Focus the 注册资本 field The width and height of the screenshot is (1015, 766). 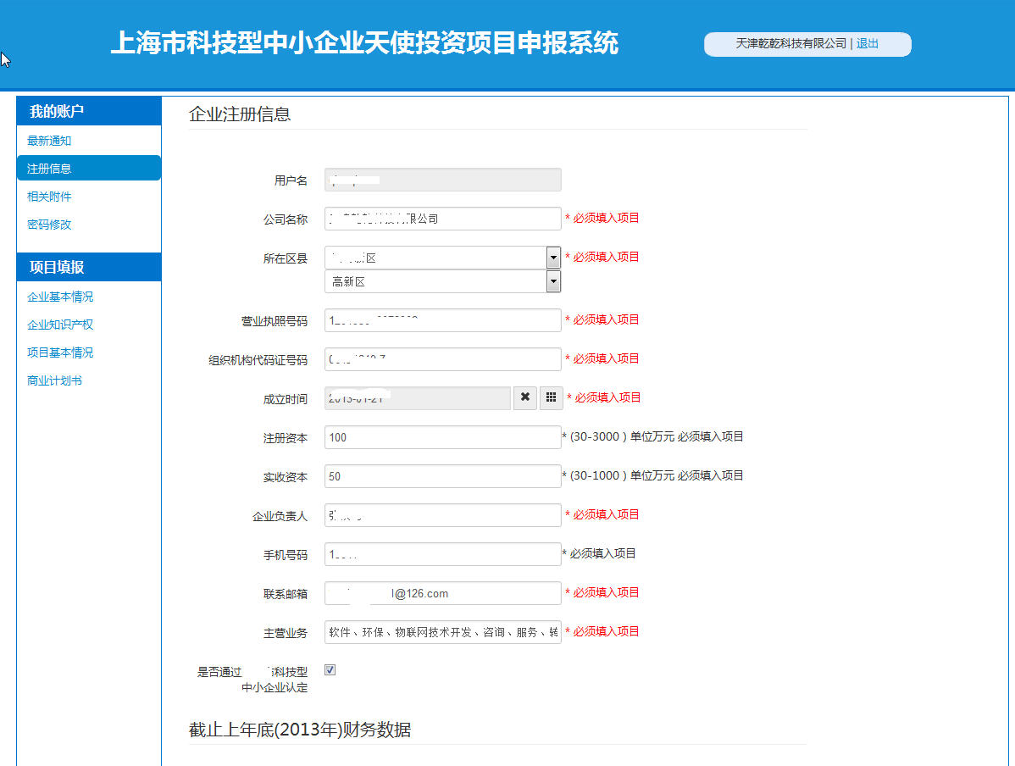click(x=442, y=437)
